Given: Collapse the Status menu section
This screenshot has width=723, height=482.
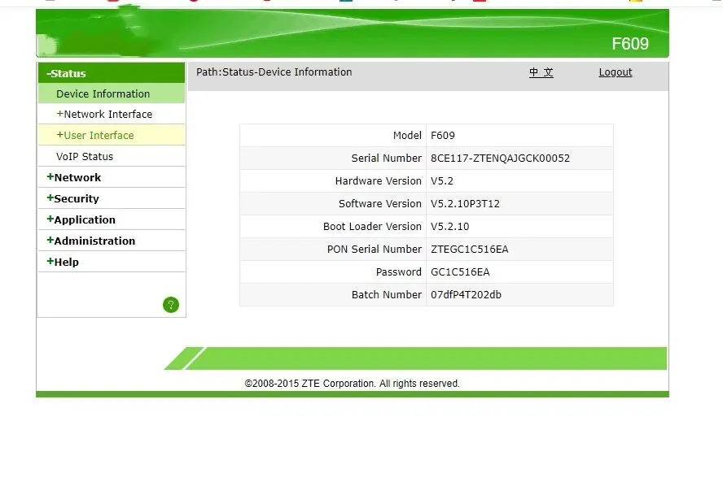Looking at the screenshot, I should click(67, 73).
